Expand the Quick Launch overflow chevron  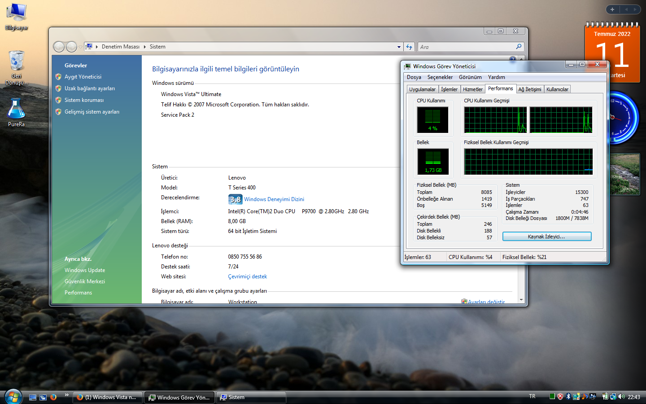coord(66,395)
